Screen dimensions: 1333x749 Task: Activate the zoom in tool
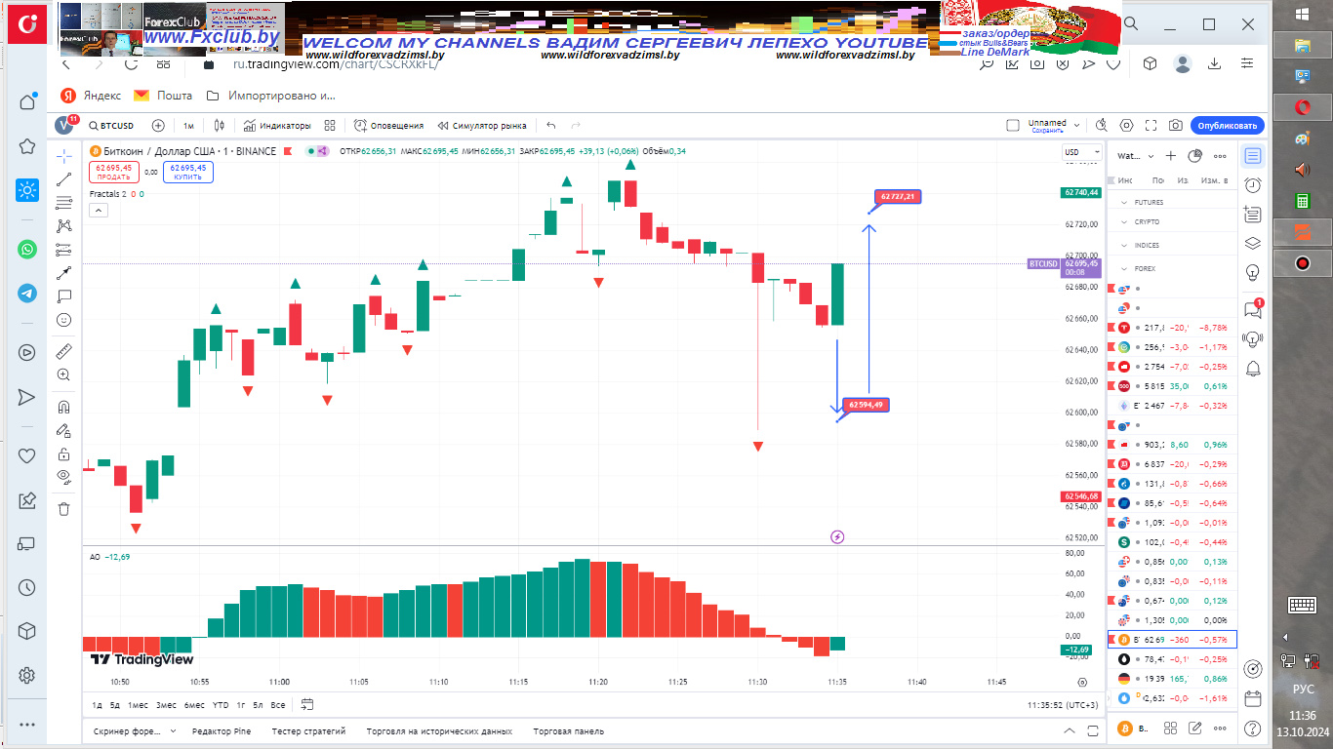pos(64,374)
